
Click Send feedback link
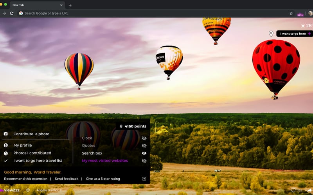67,179
